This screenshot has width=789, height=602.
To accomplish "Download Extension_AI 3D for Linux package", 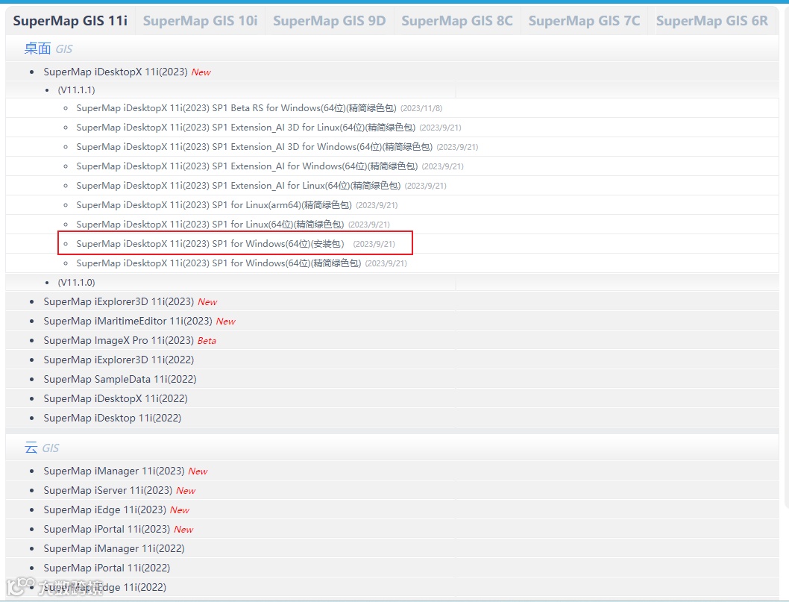I will click(245, 128).
